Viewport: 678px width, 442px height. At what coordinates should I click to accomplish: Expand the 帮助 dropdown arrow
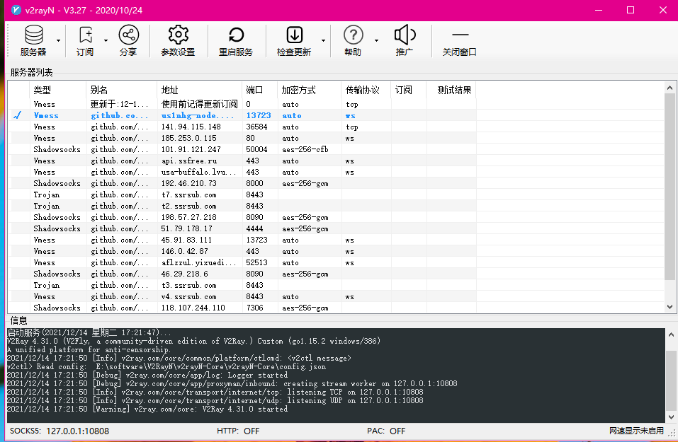tap(377, 40)
